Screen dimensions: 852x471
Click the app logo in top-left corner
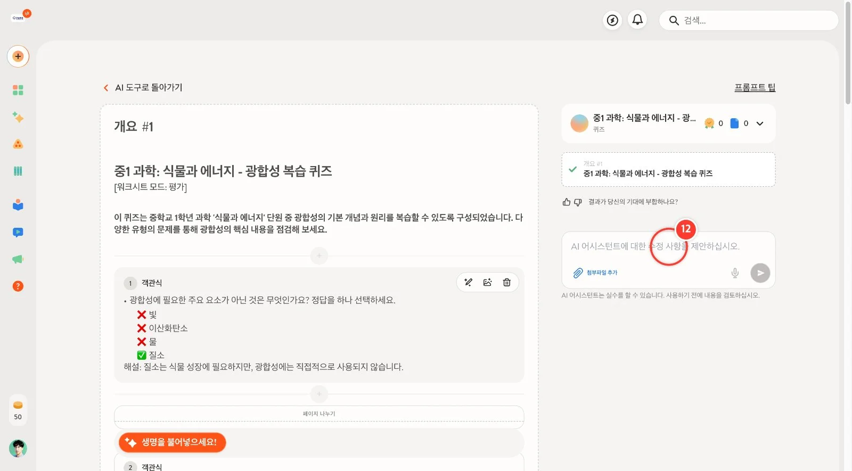[21, 15]
